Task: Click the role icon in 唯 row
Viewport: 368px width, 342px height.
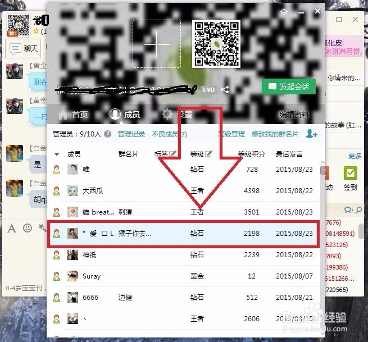Action: [x=56, y=170]
